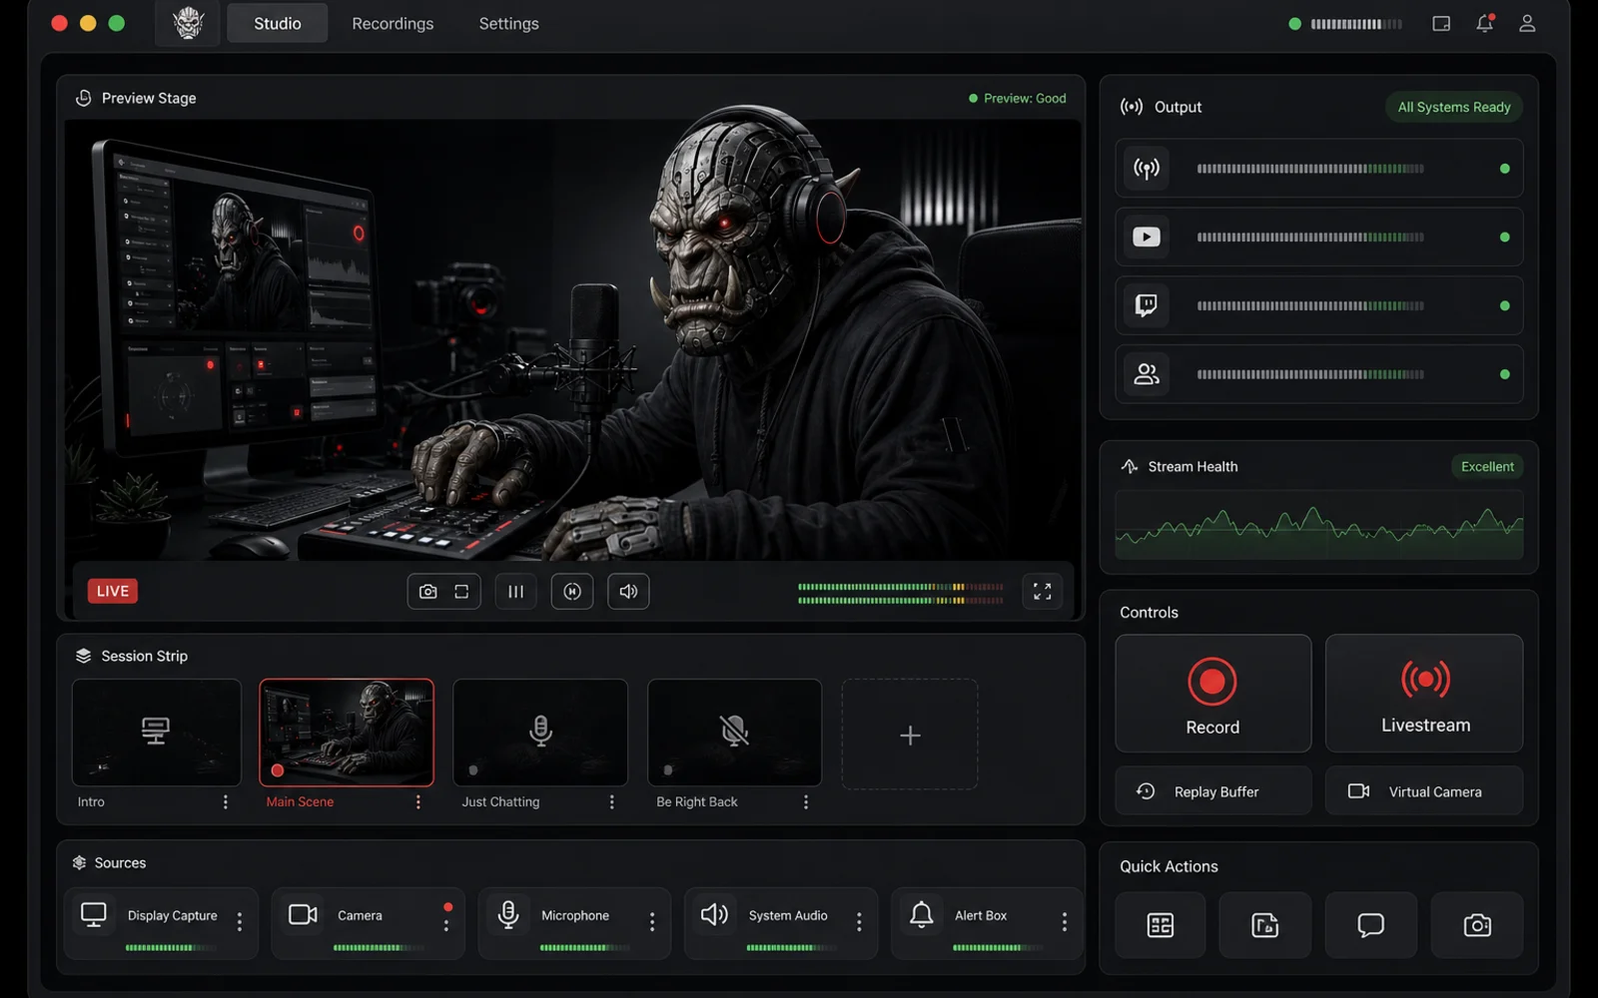Click the Preview: Good status indicator

1018,98
